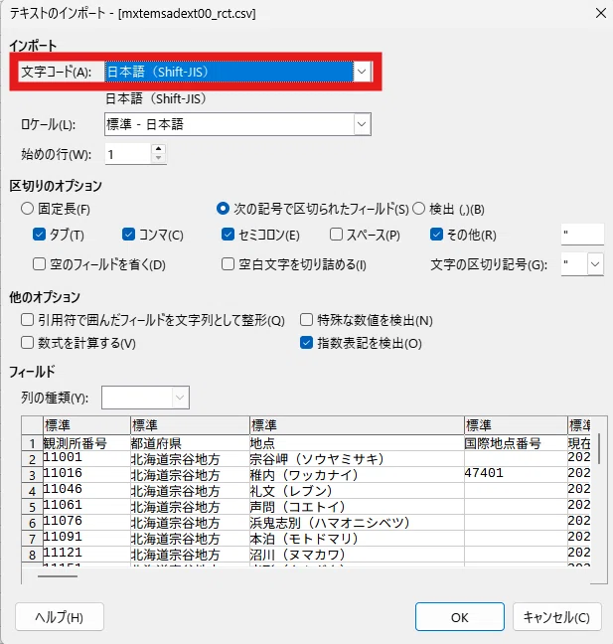Enable 引用符で囲んだフィールドを文字列として整形 checkbox
Viewport: 613px width, 644px height.
click(x=27, y=320)
